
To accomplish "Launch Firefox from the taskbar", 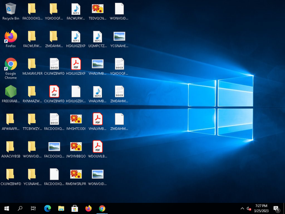I will point(88,208).
